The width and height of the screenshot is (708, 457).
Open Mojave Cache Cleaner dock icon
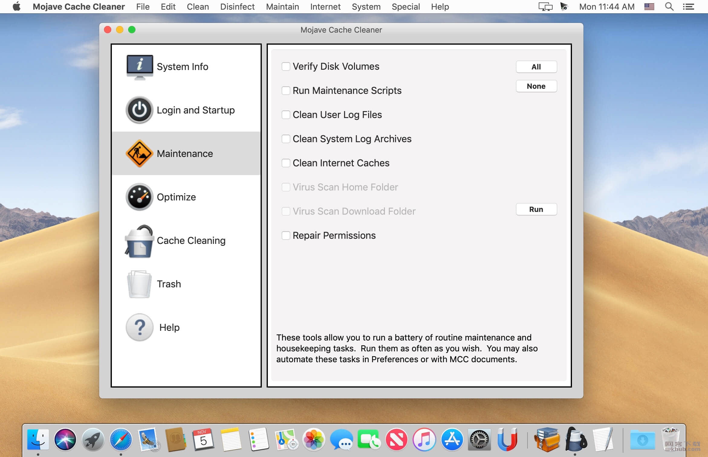point(576,439)
